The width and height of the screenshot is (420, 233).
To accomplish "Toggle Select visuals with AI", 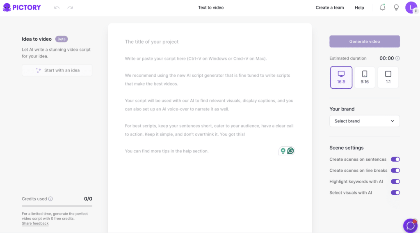I will [x=395, y=193].
